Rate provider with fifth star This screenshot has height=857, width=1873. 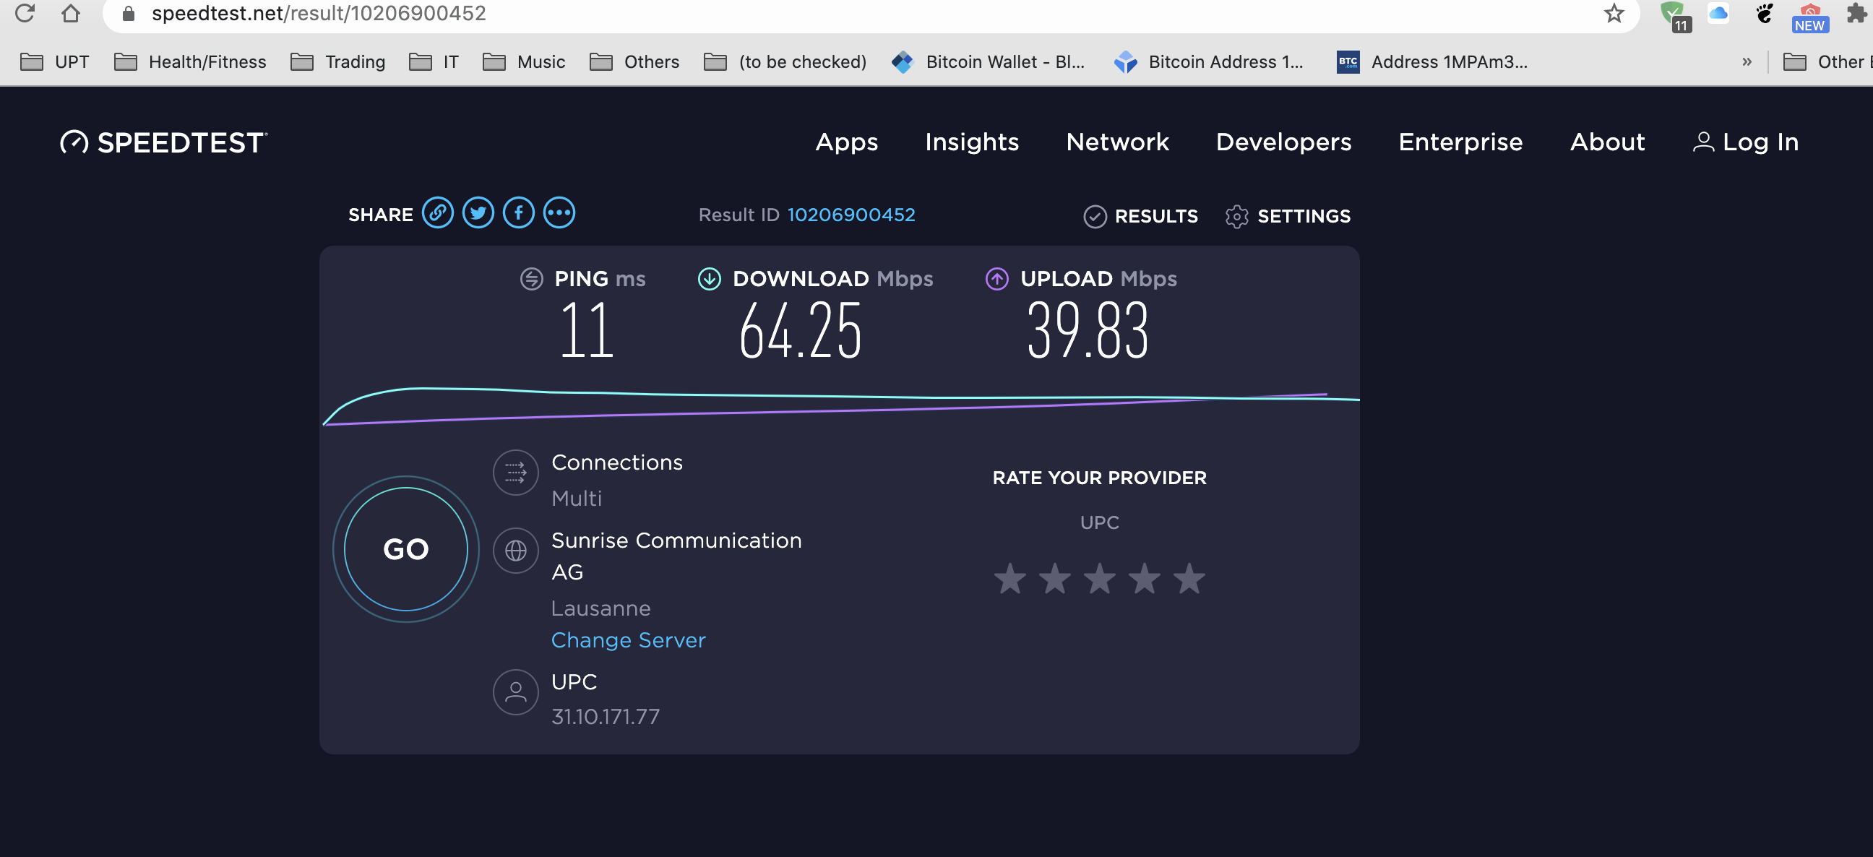[x=1189, y=580]
